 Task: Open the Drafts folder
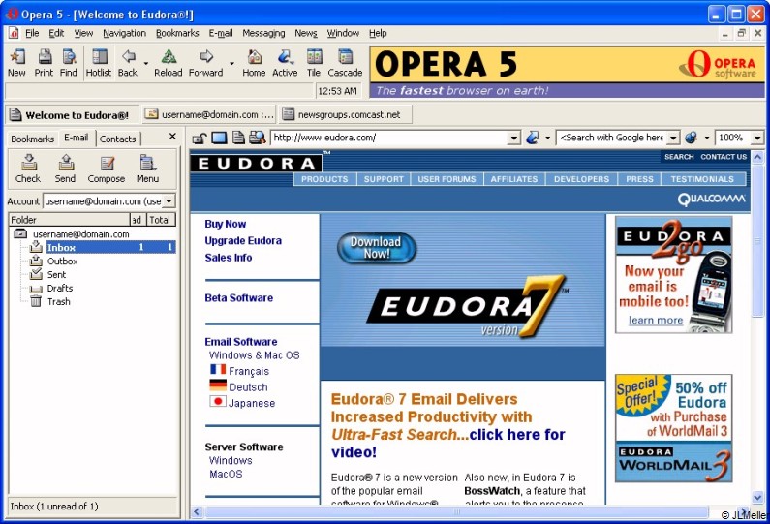(59, 288)
